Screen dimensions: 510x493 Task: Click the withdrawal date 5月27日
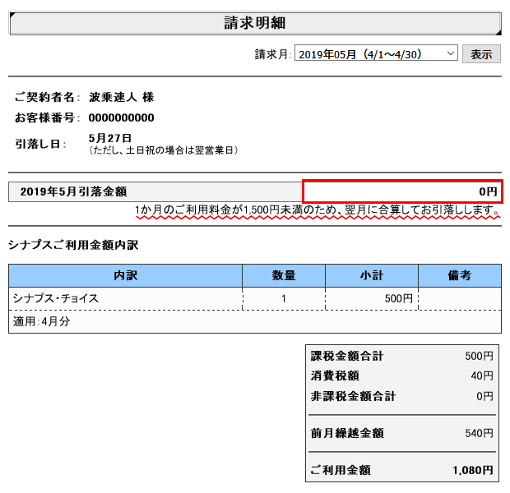[x=110, y=138]
